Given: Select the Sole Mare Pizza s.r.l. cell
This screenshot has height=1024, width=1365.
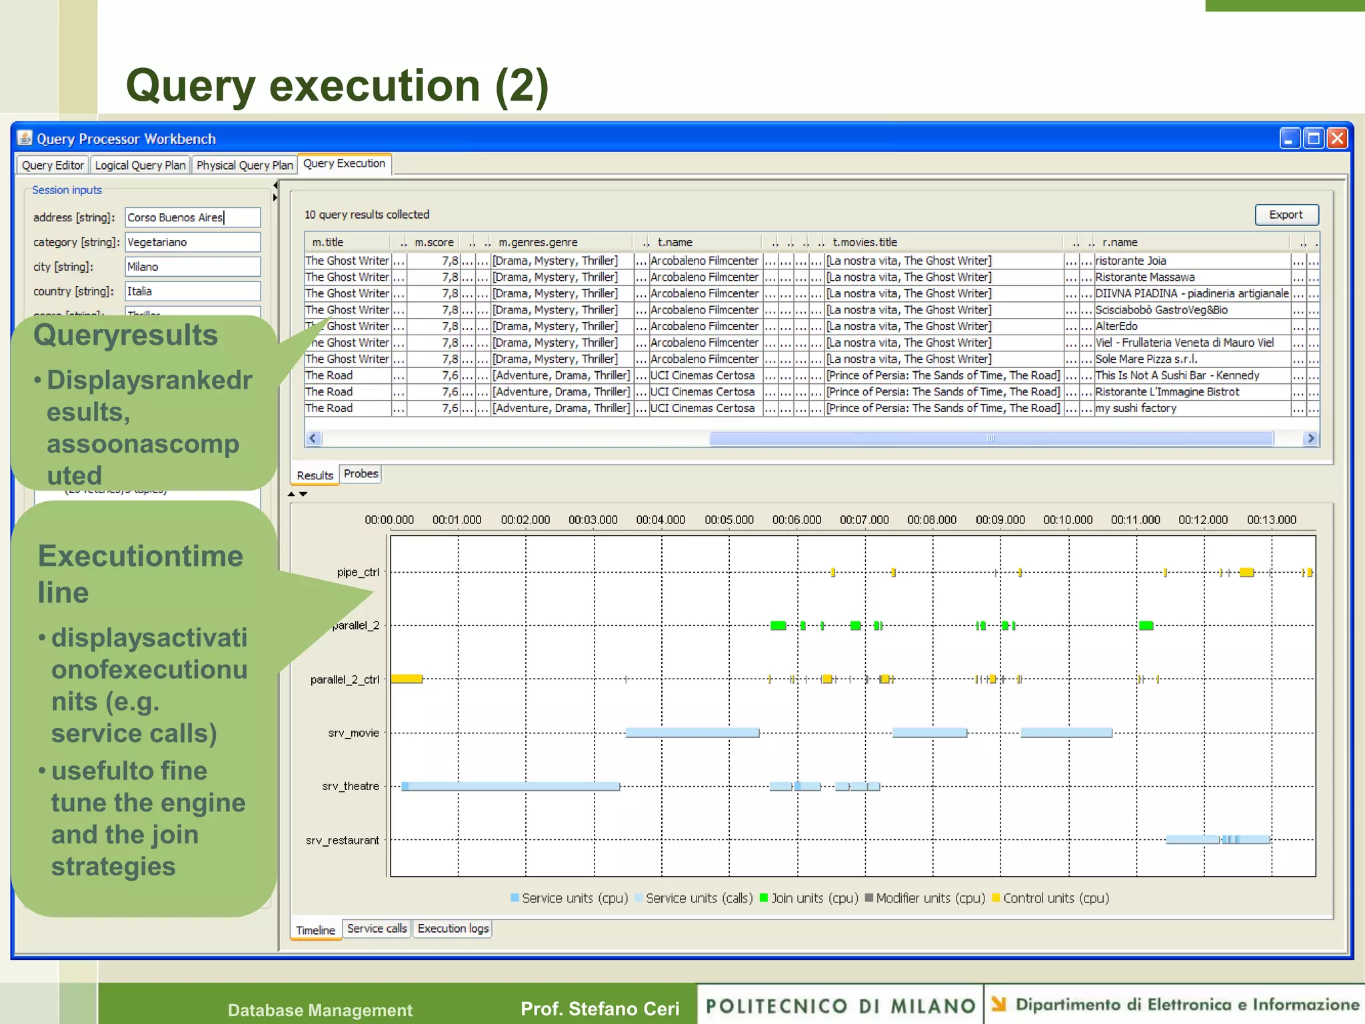Looking at the screenshot, I should [x=1192, y=359].
